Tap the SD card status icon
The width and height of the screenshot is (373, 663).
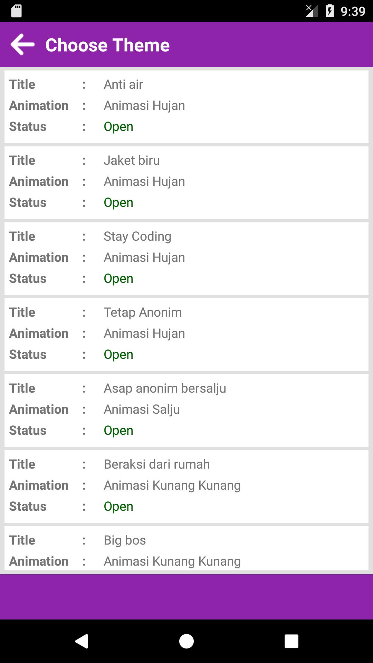[16, 11]
